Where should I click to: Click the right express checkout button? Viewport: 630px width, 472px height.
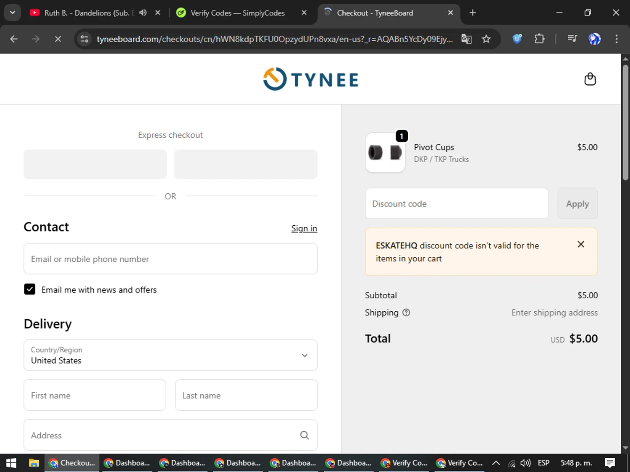tap(246, 164)
